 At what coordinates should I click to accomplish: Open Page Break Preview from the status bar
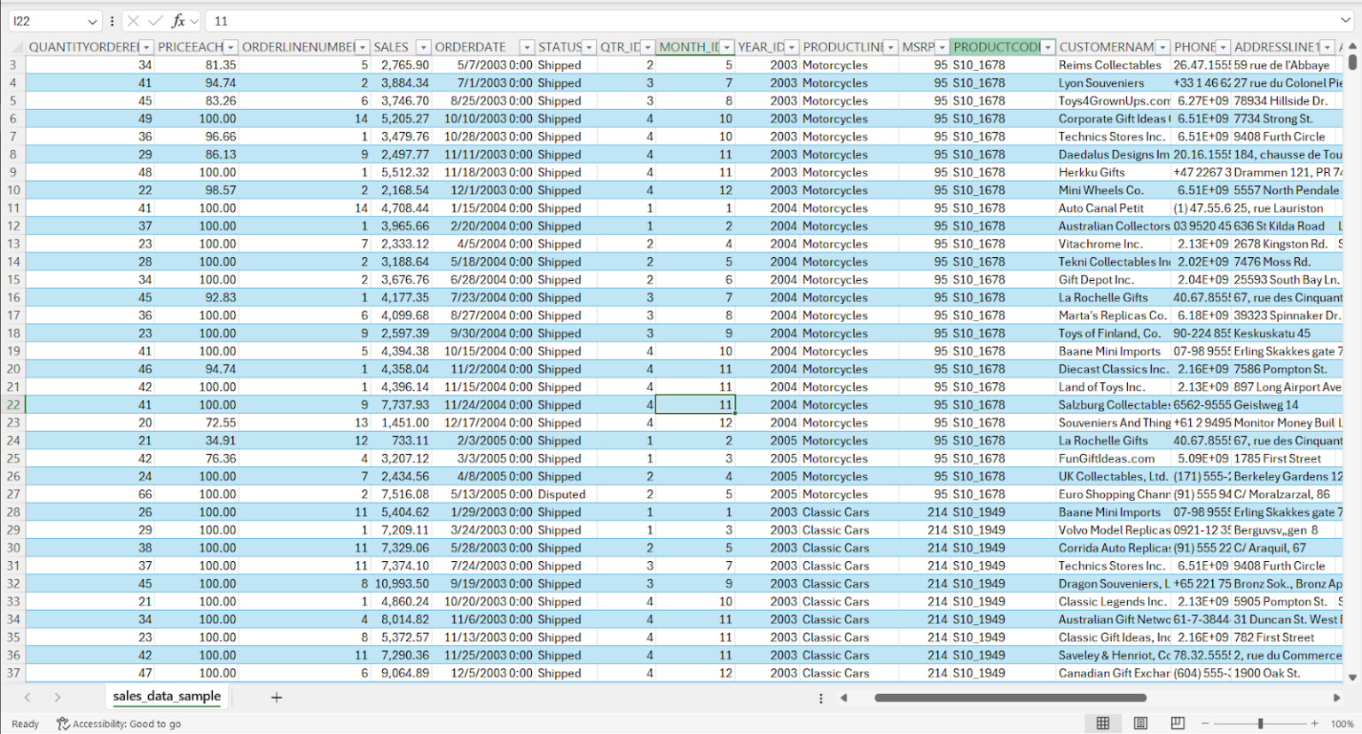click(1177, 723)
